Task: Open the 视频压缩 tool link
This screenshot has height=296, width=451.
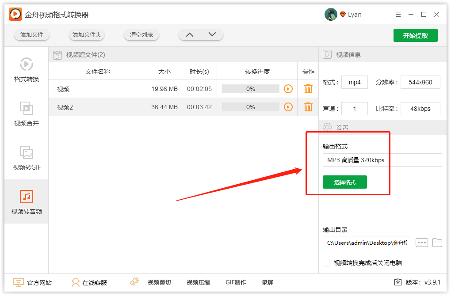Action: coord(198,282)
